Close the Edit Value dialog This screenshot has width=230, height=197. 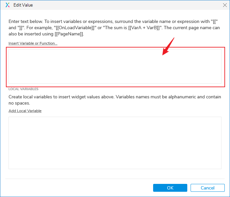[x=224, y=5]
